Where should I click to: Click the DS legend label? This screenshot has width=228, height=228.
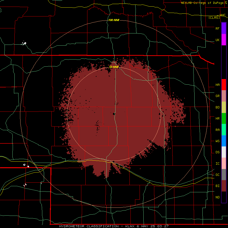(x=217, y=152)
